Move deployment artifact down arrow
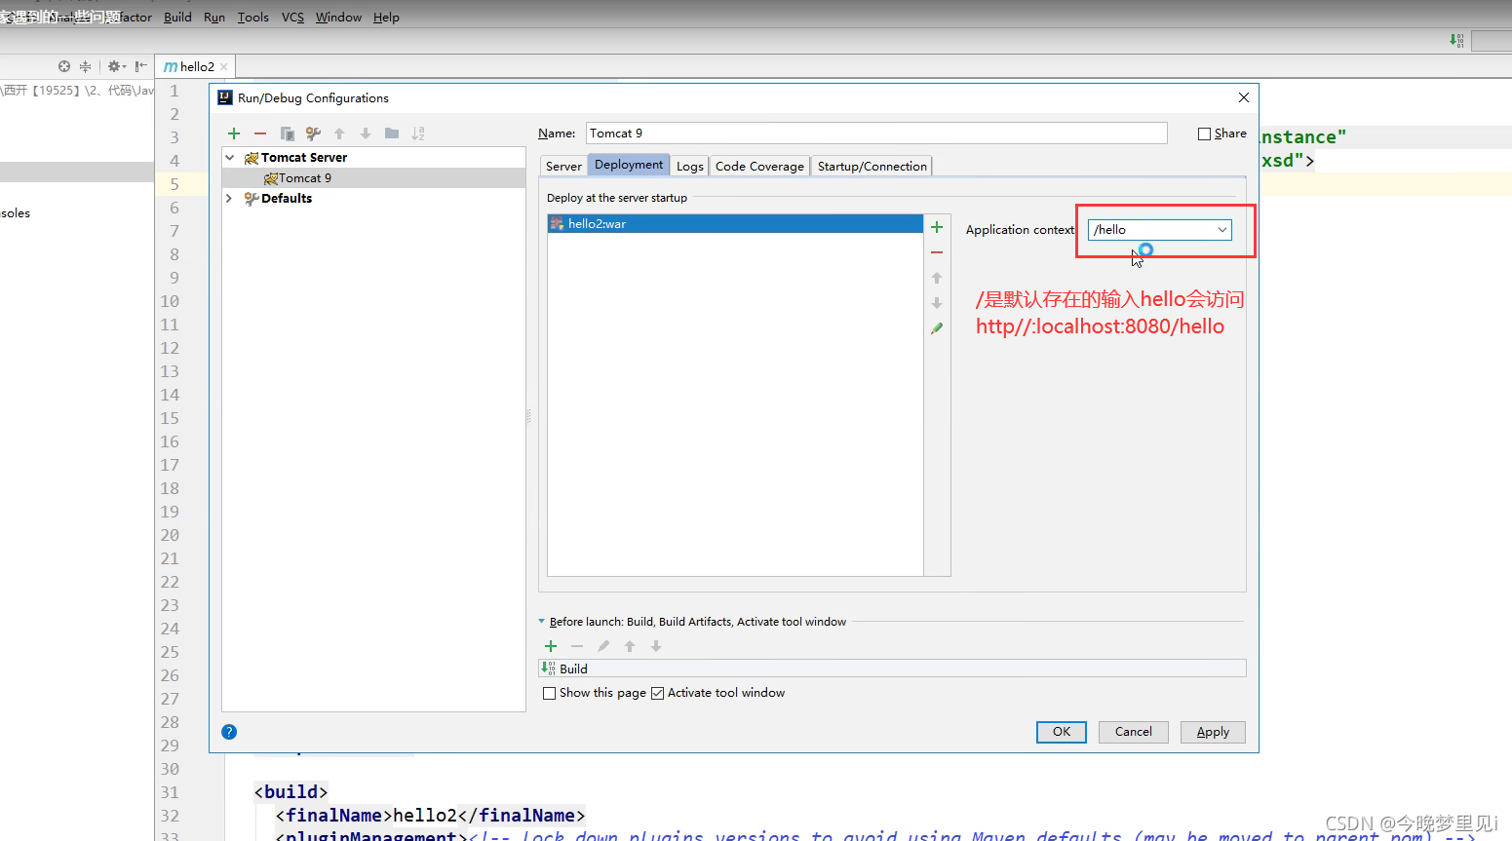 point(937,303)
